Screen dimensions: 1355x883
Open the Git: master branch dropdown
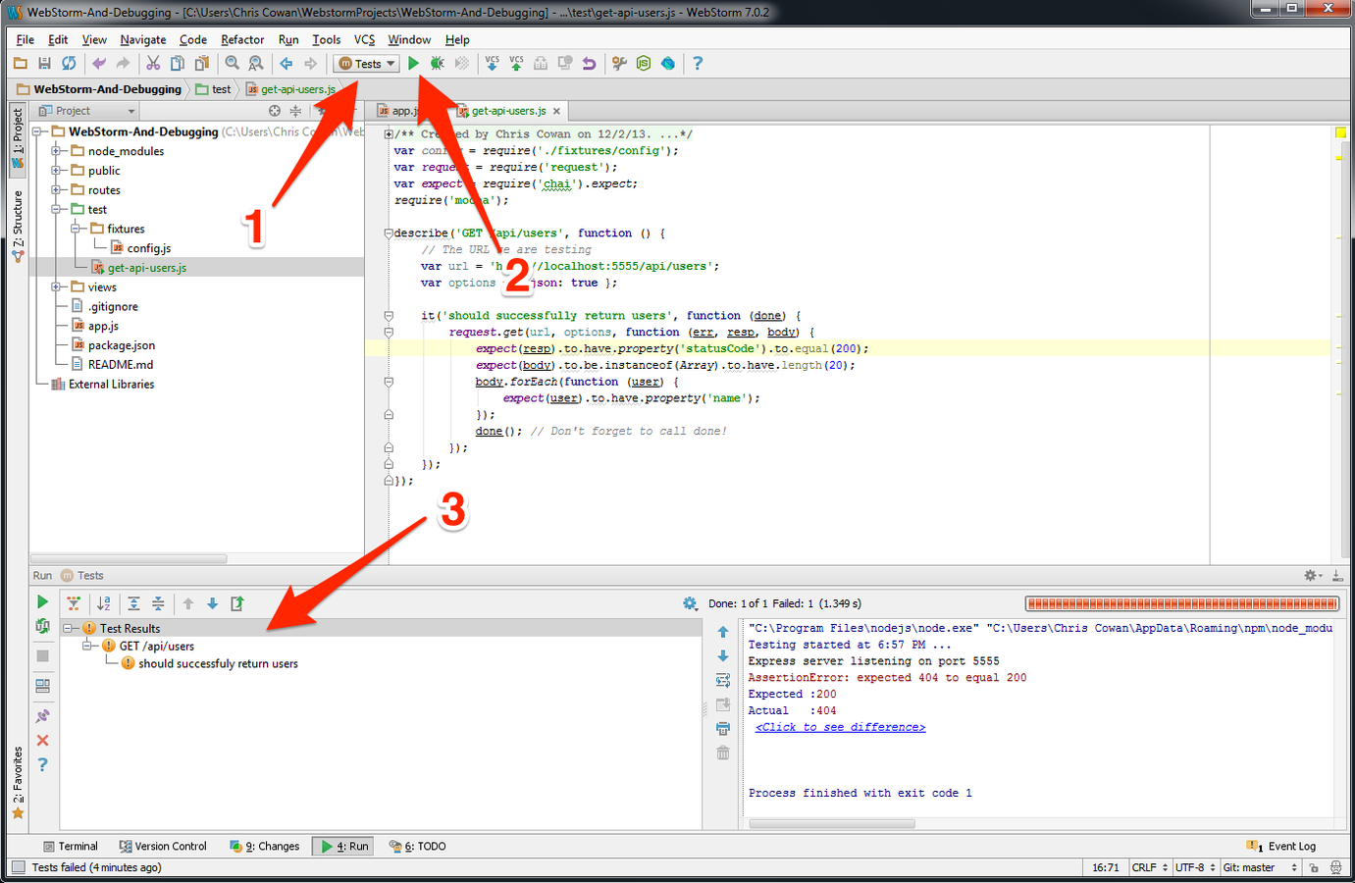click(1260, 867)
